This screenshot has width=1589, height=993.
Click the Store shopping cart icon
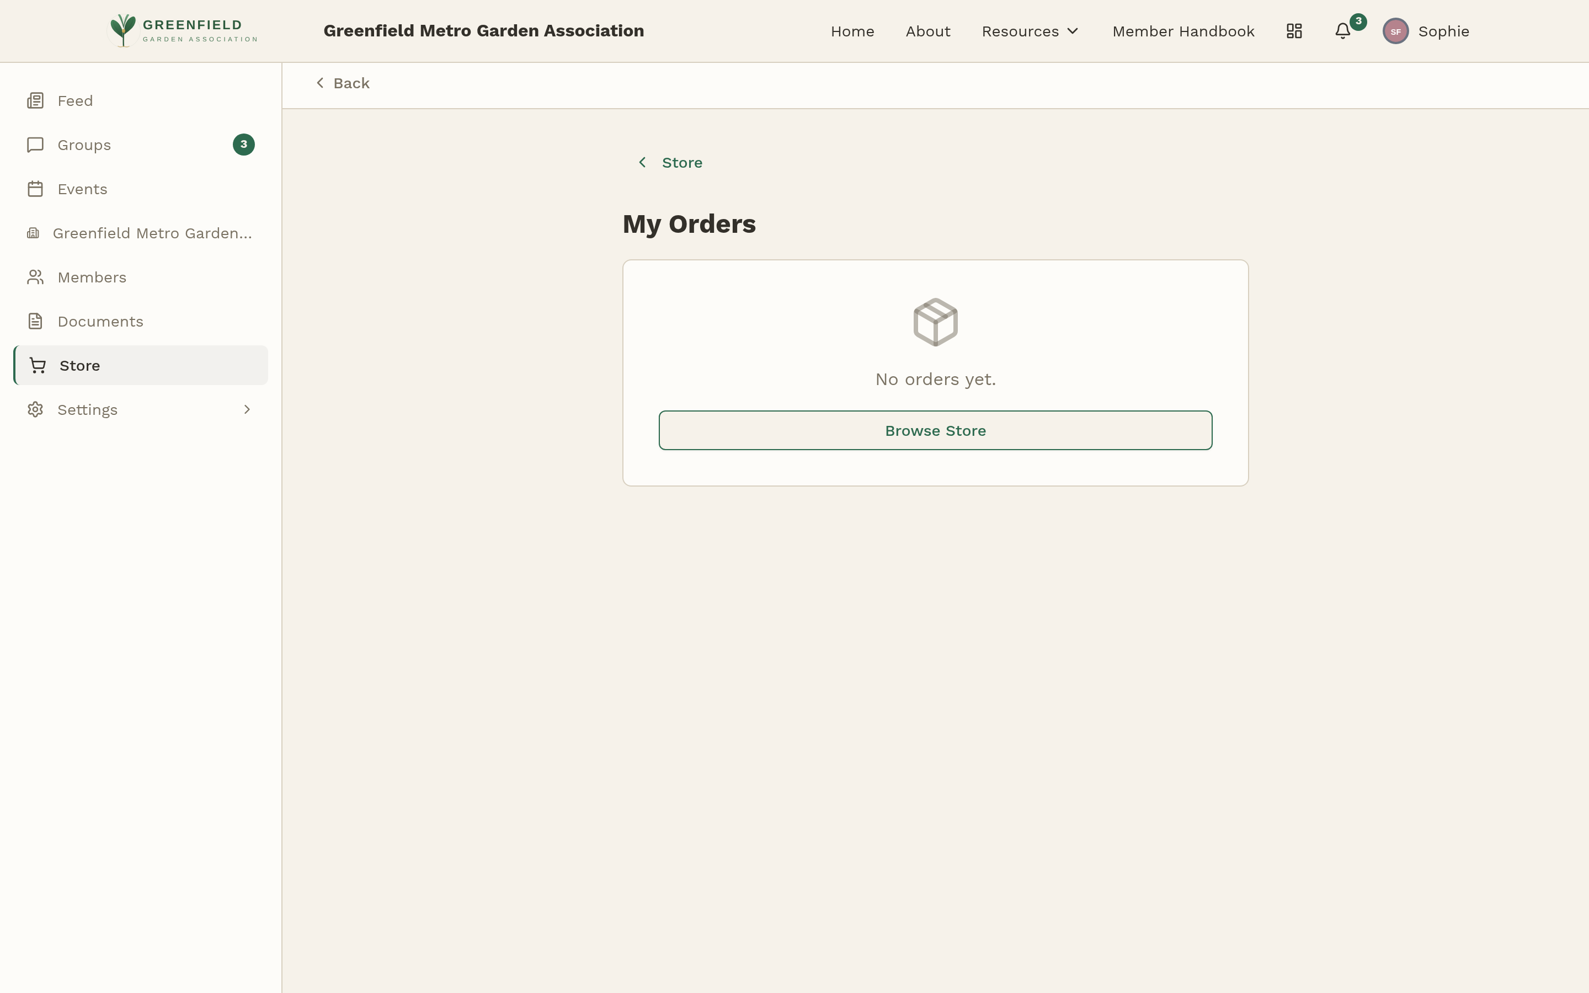tap(38, 365)
